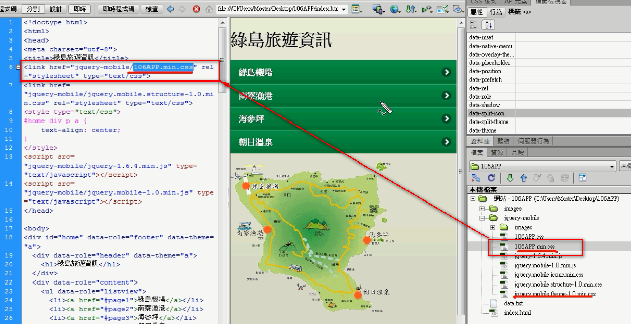This screenshot has height=324, width=631.
Task: Click the W3C validation play-check icon
Action: point(427,9)
